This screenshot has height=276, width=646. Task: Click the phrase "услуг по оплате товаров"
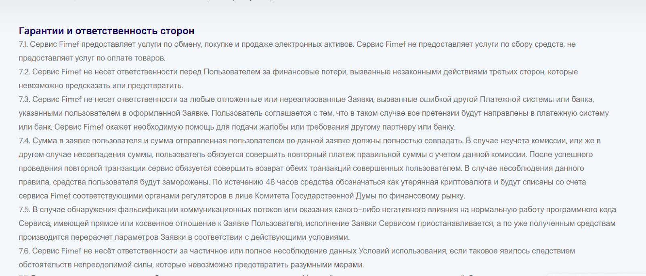tap(120, 58)
